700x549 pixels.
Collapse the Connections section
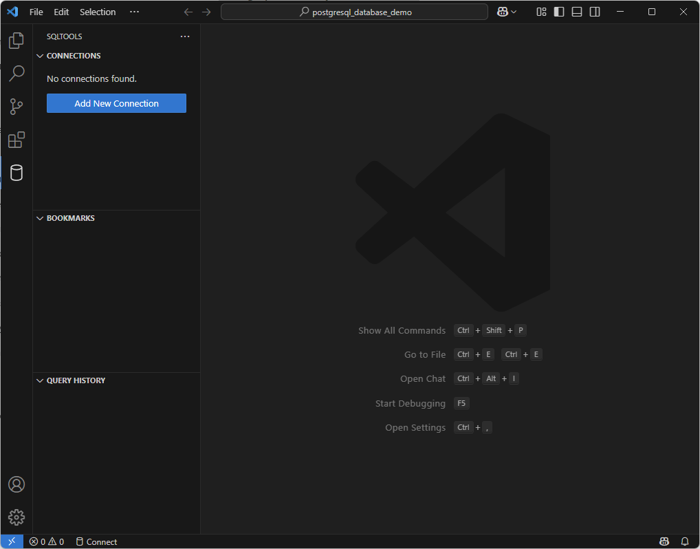(73, 56)
